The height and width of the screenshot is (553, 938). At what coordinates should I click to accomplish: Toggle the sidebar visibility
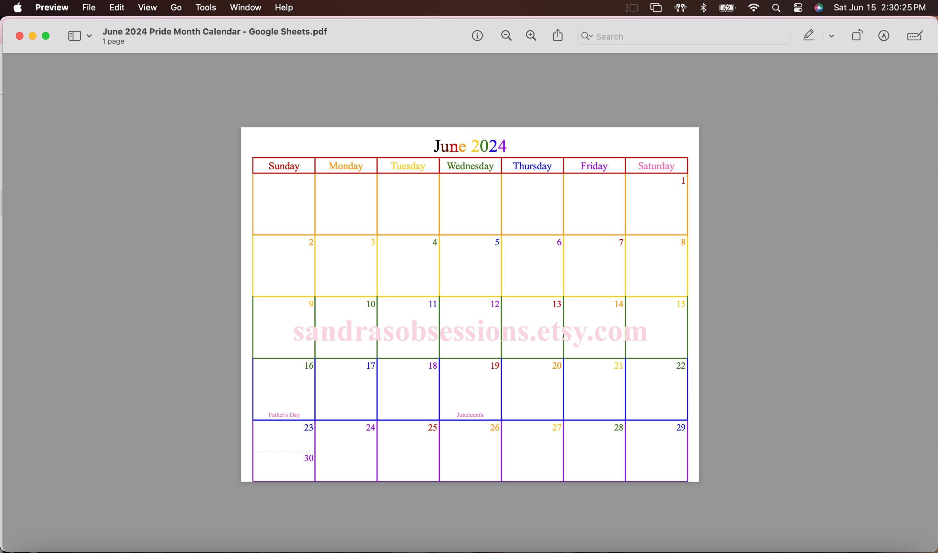75,36
